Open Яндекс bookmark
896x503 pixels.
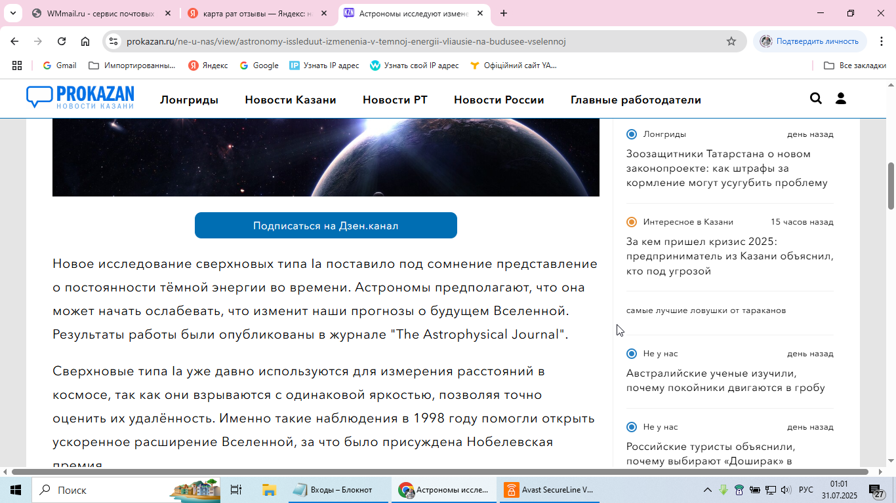pos(208,65)
